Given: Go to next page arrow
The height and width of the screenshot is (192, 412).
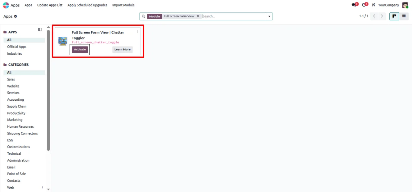Looking at the screenshot, I should 382,16.
